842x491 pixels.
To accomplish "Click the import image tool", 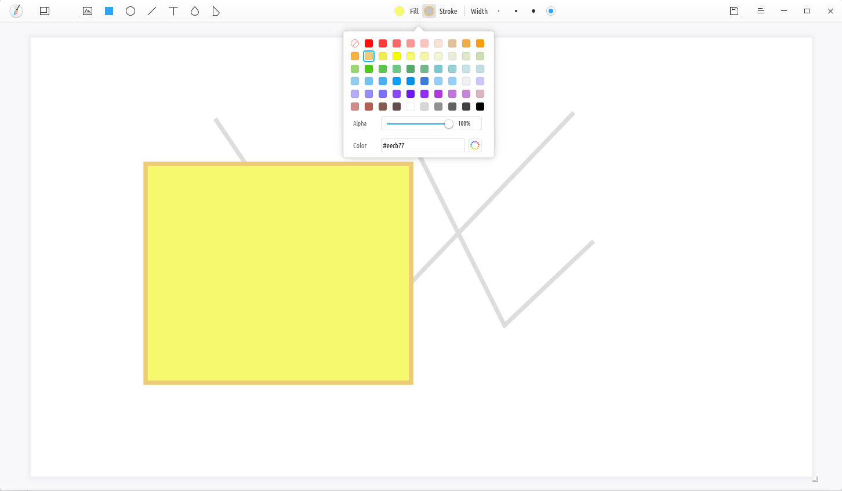I will click(x=88, y=11).
